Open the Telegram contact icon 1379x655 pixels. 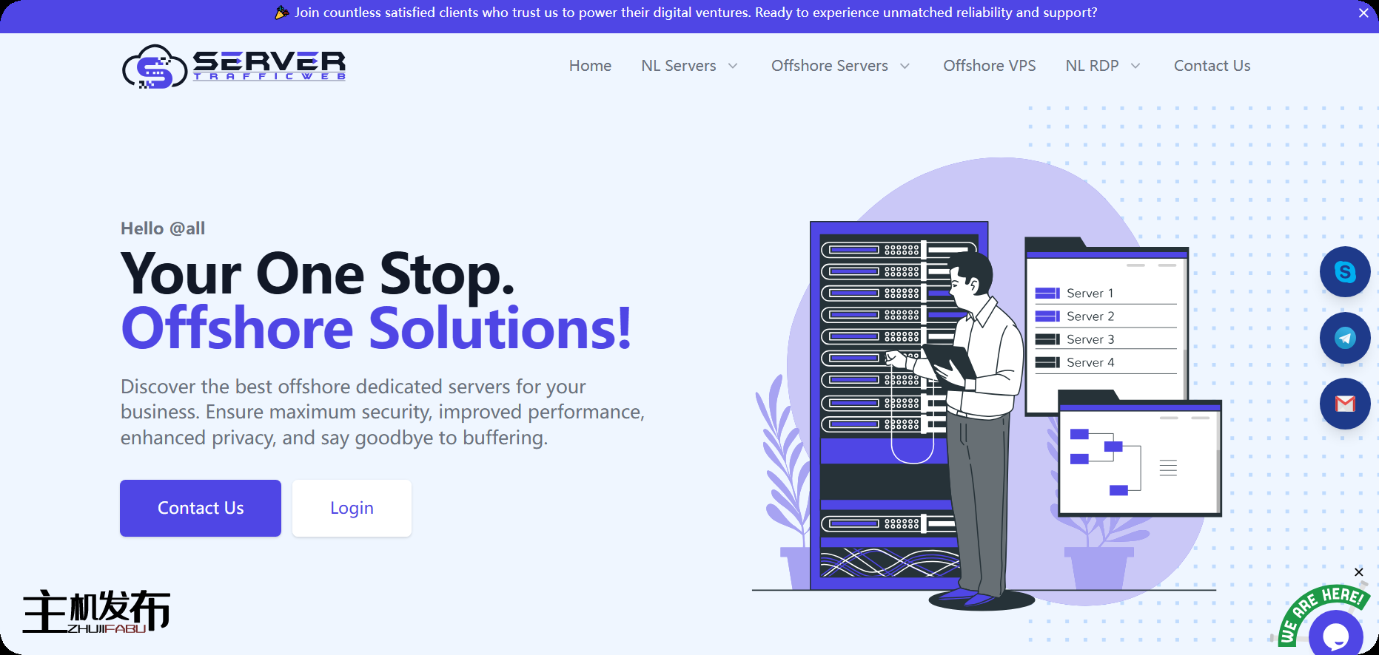1344,338
